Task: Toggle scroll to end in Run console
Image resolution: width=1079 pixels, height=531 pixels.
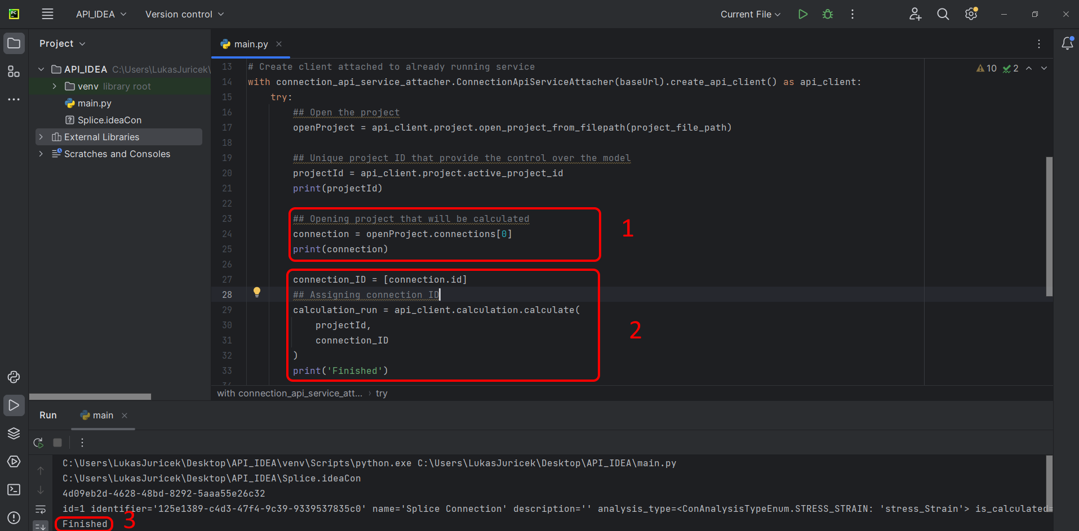Action: click(41, 526)
